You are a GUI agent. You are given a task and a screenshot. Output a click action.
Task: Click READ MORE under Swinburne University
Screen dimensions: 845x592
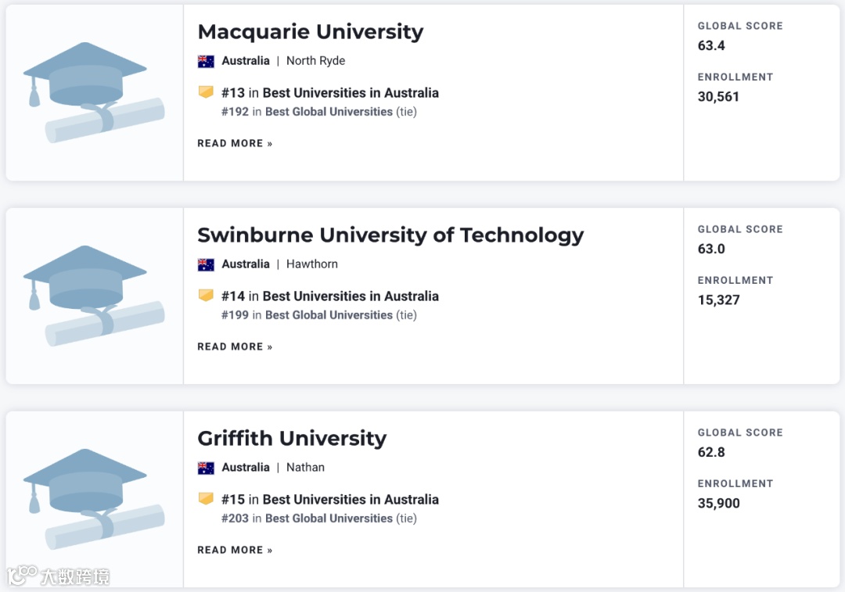click(x=235, y=347)
